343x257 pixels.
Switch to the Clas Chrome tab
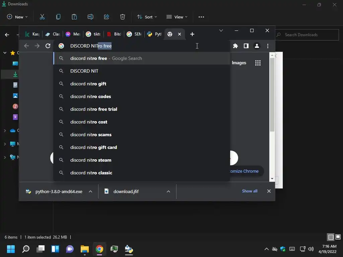(x=53, y=34)
